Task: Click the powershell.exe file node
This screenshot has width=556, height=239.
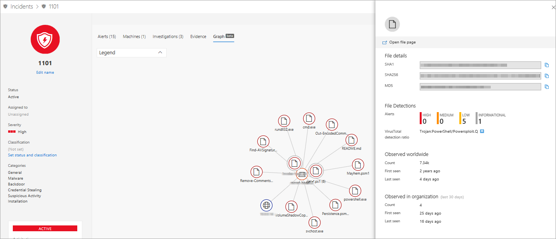Action: (355, 191)
